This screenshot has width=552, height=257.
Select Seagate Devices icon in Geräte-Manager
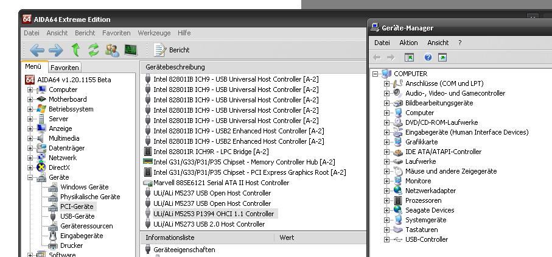tap(398, 210)
